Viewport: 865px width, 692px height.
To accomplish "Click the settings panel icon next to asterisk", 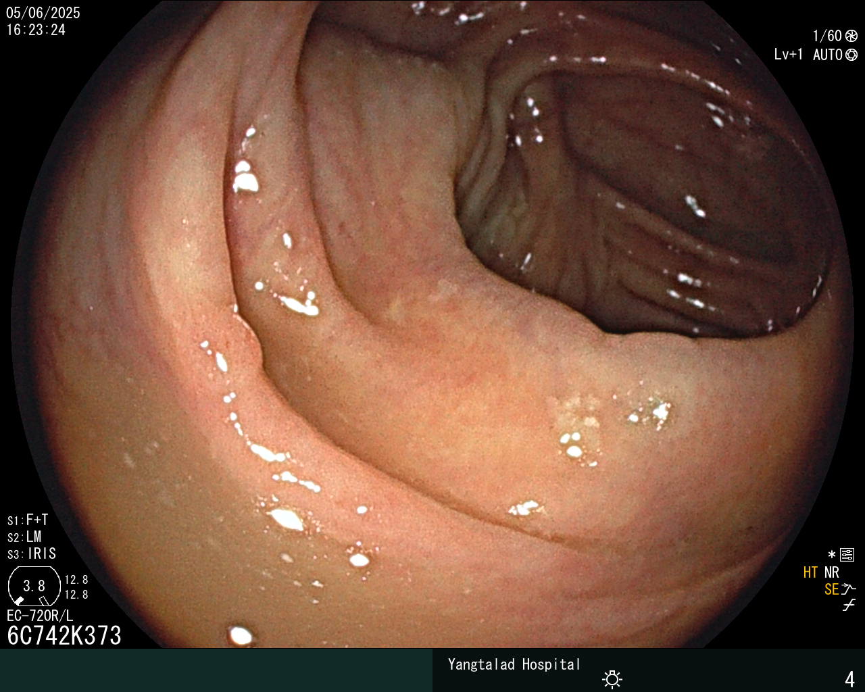I will tap(847, 555).
